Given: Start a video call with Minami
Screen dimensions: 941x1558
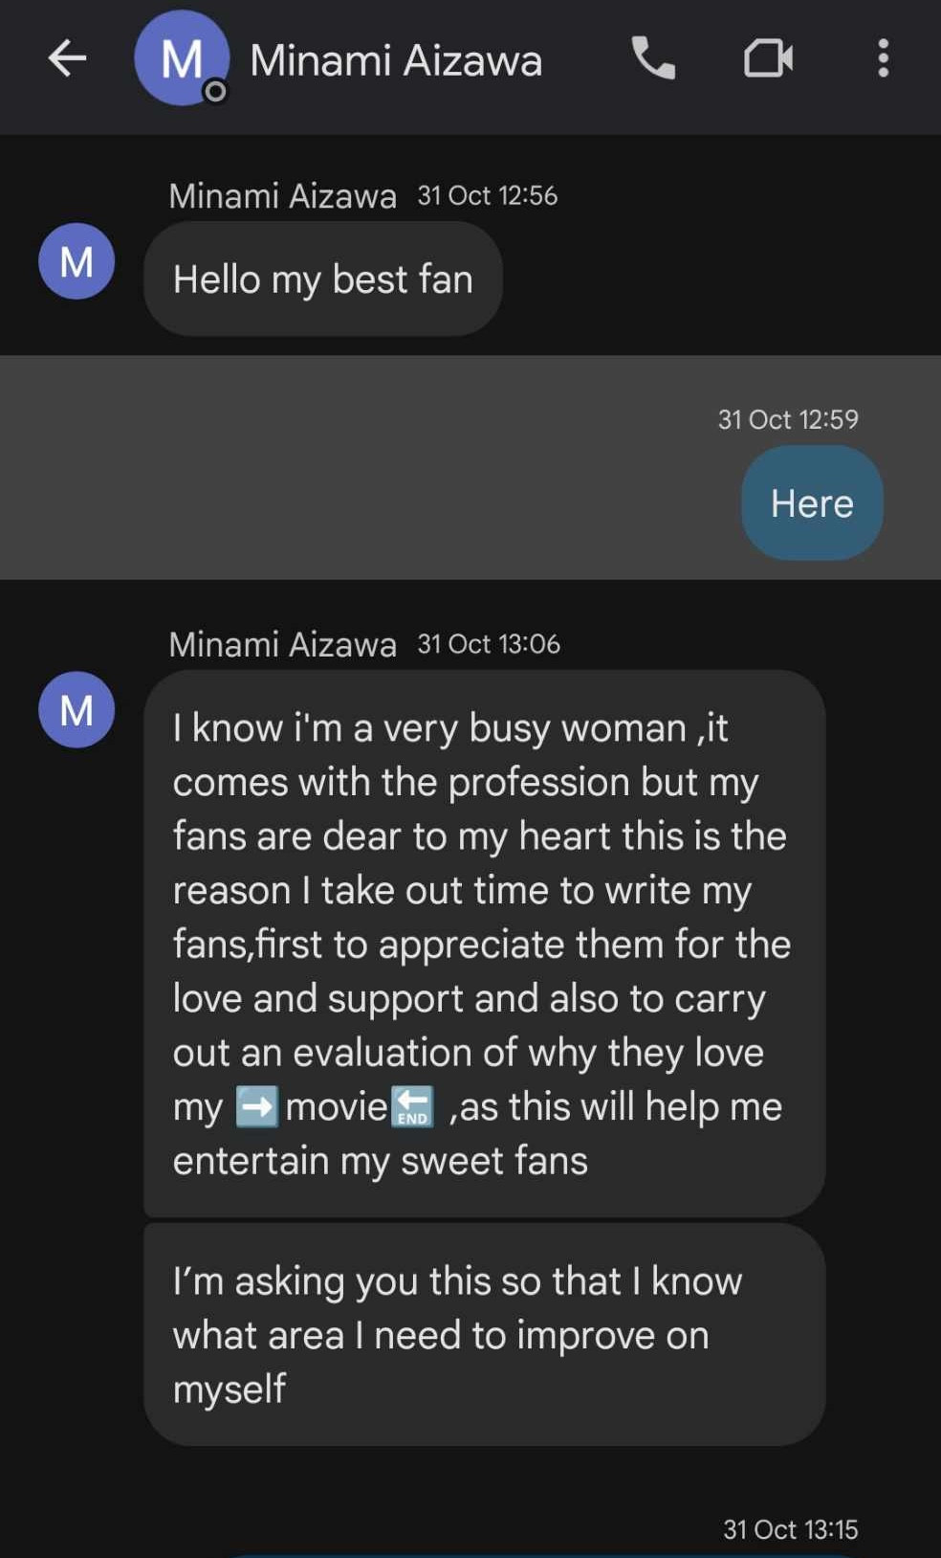Looking at the screenshot, I should point(768,58).
